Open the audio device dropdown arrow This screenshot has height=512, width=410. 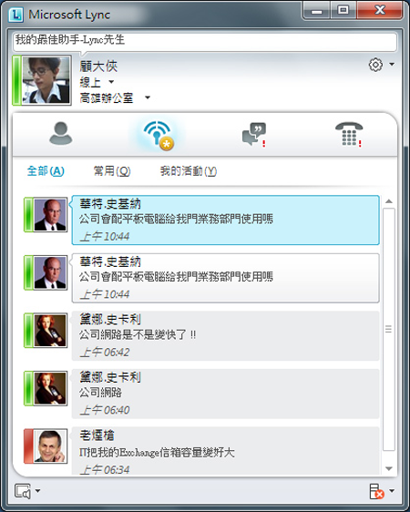coord(38,490)
